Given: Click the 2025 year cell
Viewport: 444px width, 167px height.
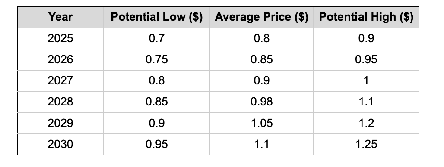Looking at the screenshot, I should pos(60,38).
